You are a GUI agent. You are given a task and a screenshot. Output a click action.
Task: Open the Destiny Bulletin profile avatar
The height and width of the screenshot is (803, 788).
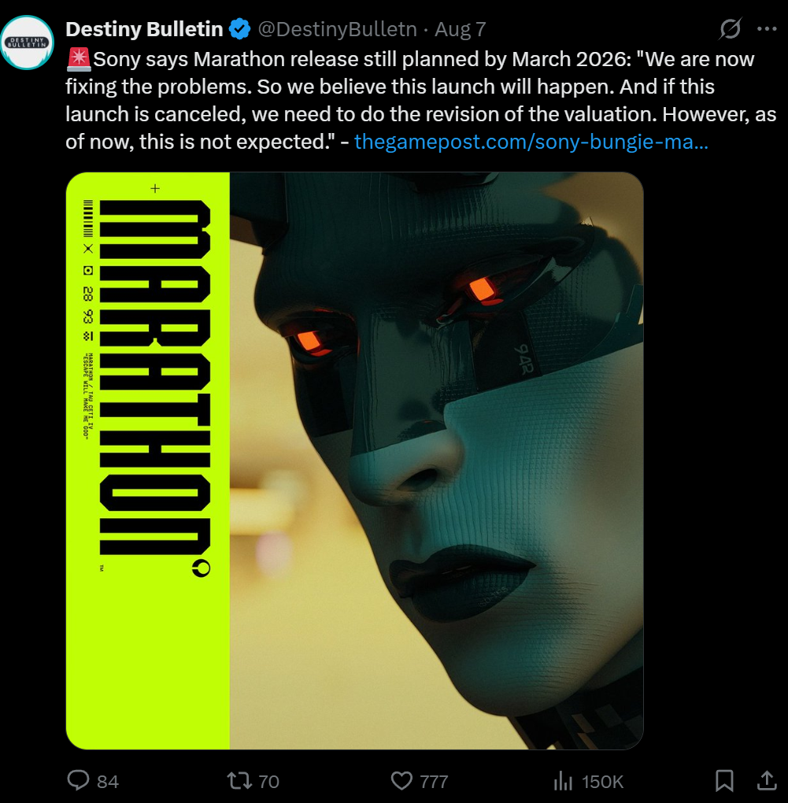27,43
